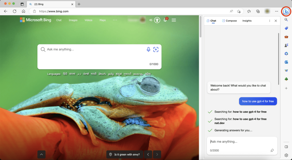Add this page to favorites star
Screen dimensions: 292x160
click(239, 11)
